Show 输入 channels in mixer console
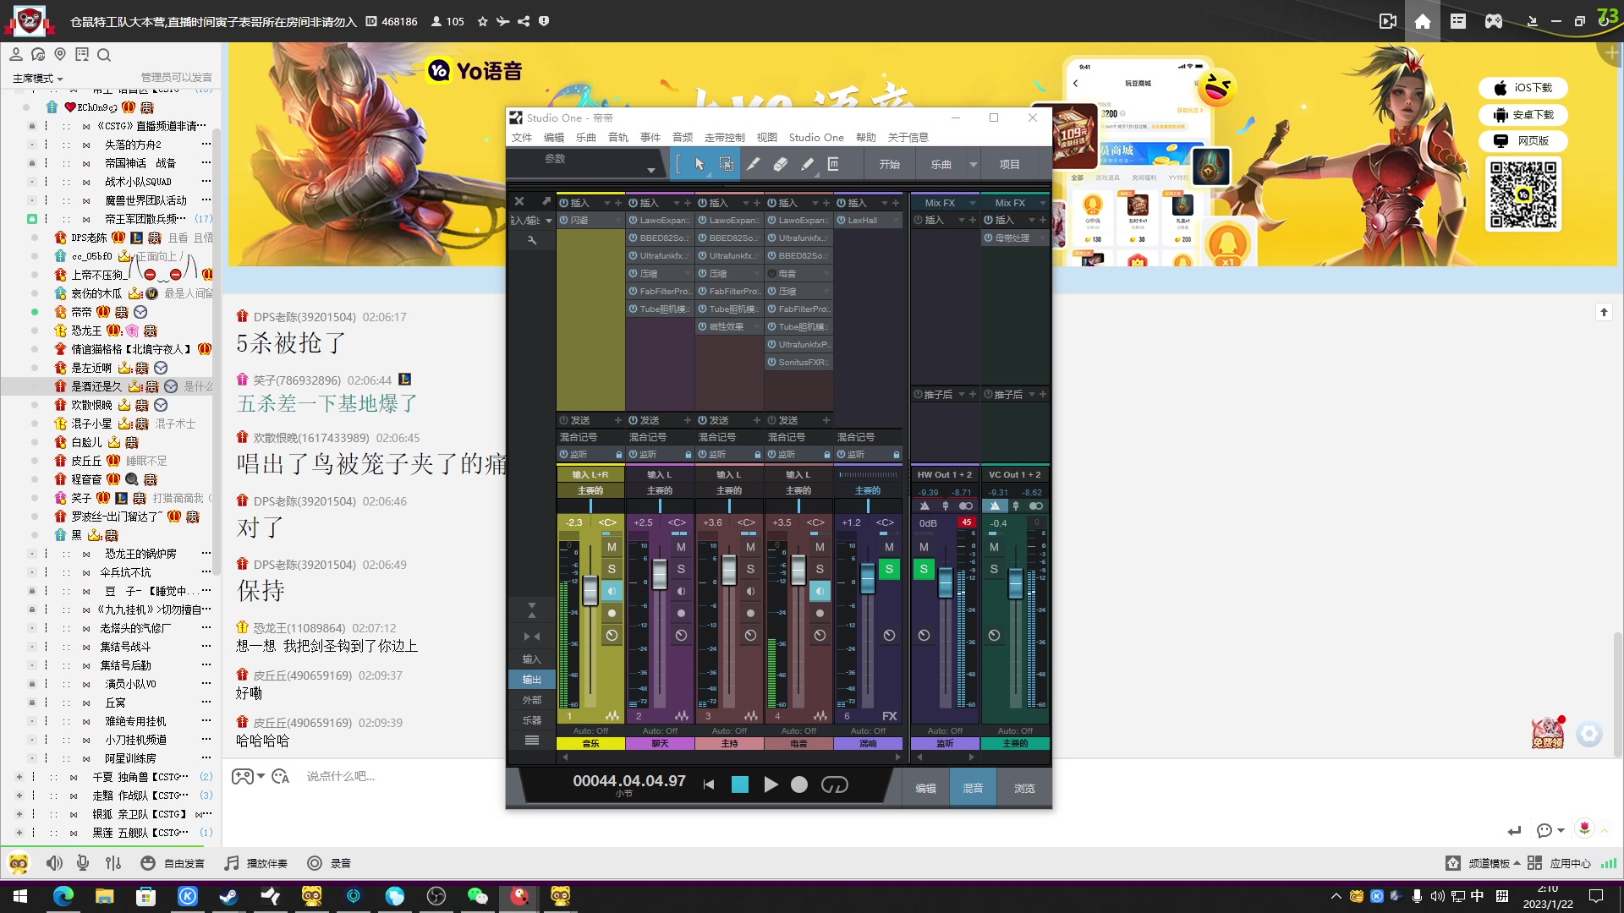Screen dimensions: 1624x913 pos(532,659)
